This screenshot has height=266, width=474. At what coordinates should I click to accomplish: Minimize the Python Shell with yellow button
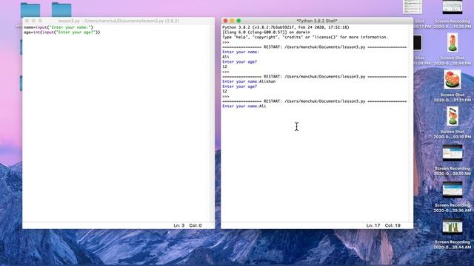point(232,21)
